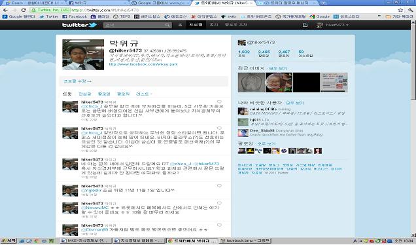The image size is (416, 245).
Task: Click in the Twitter search field
Action: click(x=137, y=25)
